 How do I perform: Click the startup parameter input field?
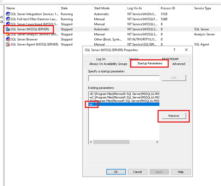tap(124, 78)
